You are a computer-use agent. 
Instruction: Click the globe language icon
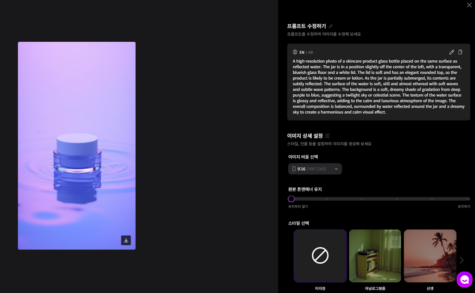(x=295, y=52)
